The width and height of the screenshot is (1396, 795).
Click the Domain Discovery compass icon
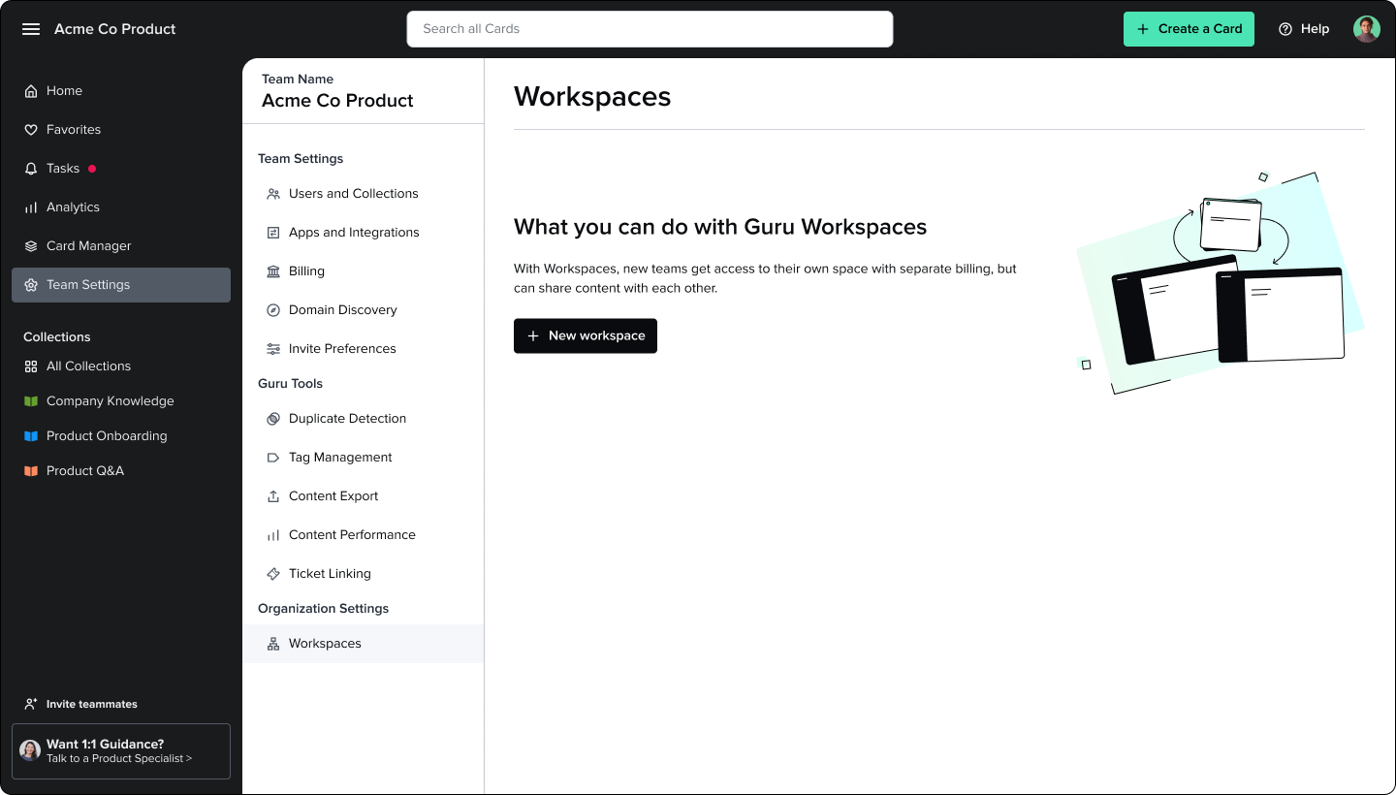pos(273,310)
